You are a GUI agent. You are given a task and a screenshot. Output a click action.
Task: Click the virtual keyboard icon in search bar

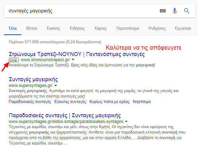[163, 11]
